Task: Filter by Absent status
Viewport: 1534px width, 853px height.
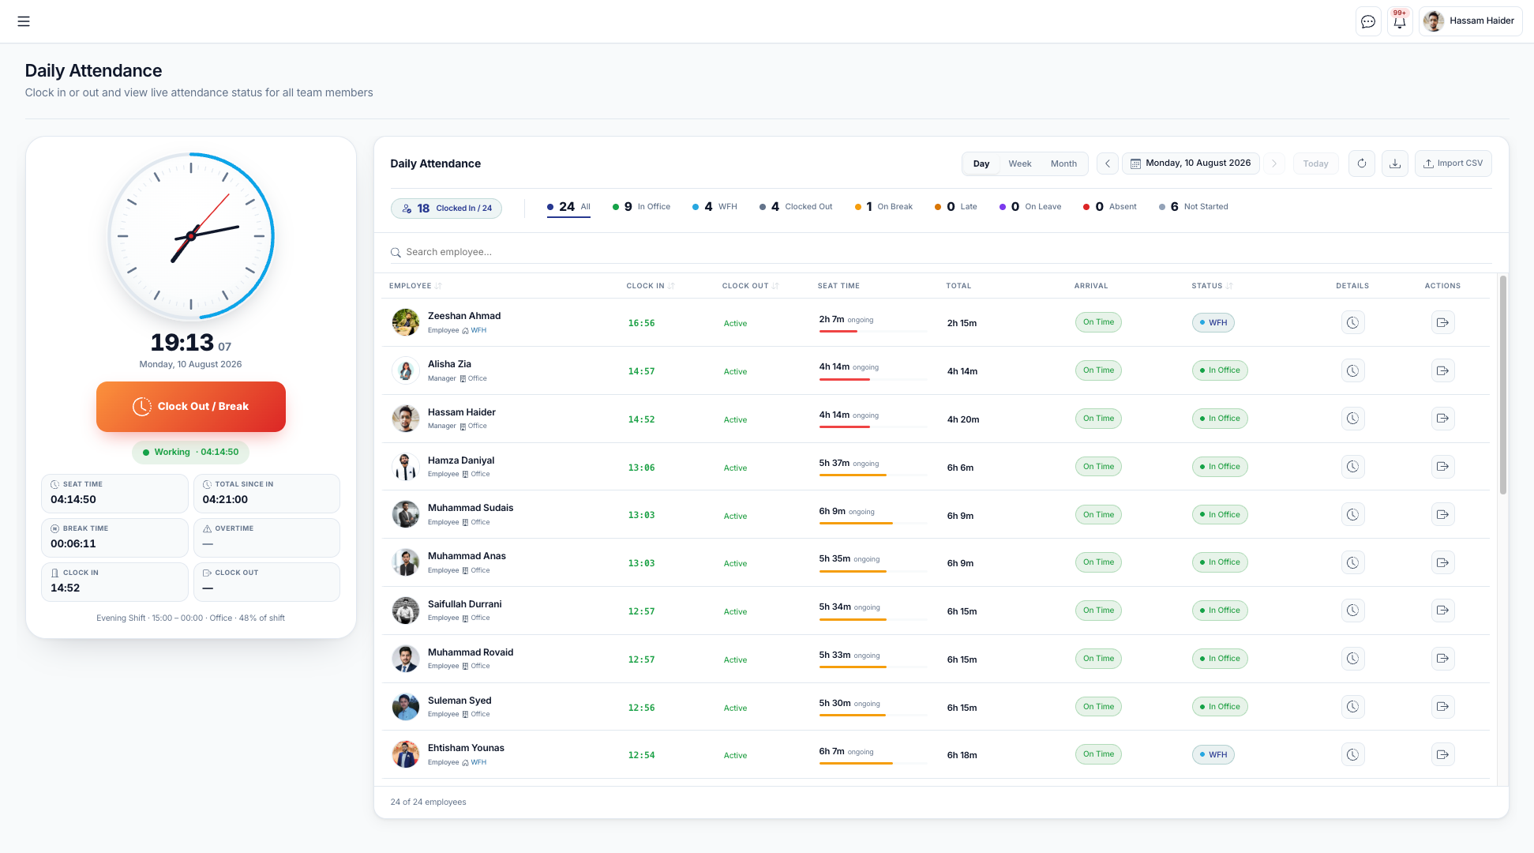Action: [x=1110, y=207]
